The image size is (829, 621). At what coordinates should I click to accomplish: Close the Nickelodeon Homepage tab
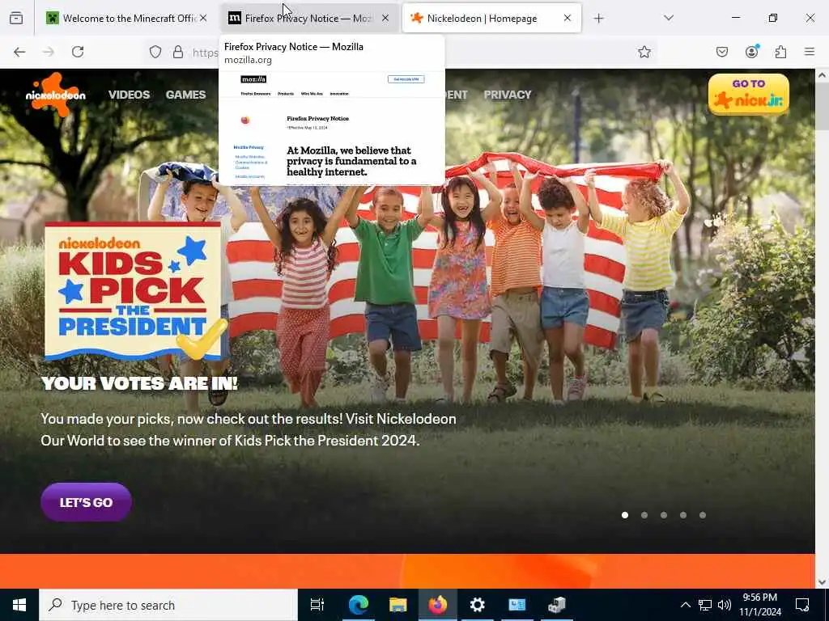pos(568,18)
